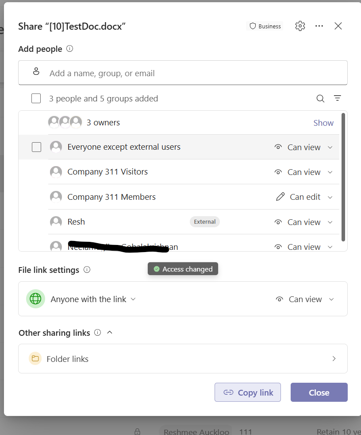Click the info icon beside Other sharing links
Viewport: 361px width, 435px height.
pos(97,332)
